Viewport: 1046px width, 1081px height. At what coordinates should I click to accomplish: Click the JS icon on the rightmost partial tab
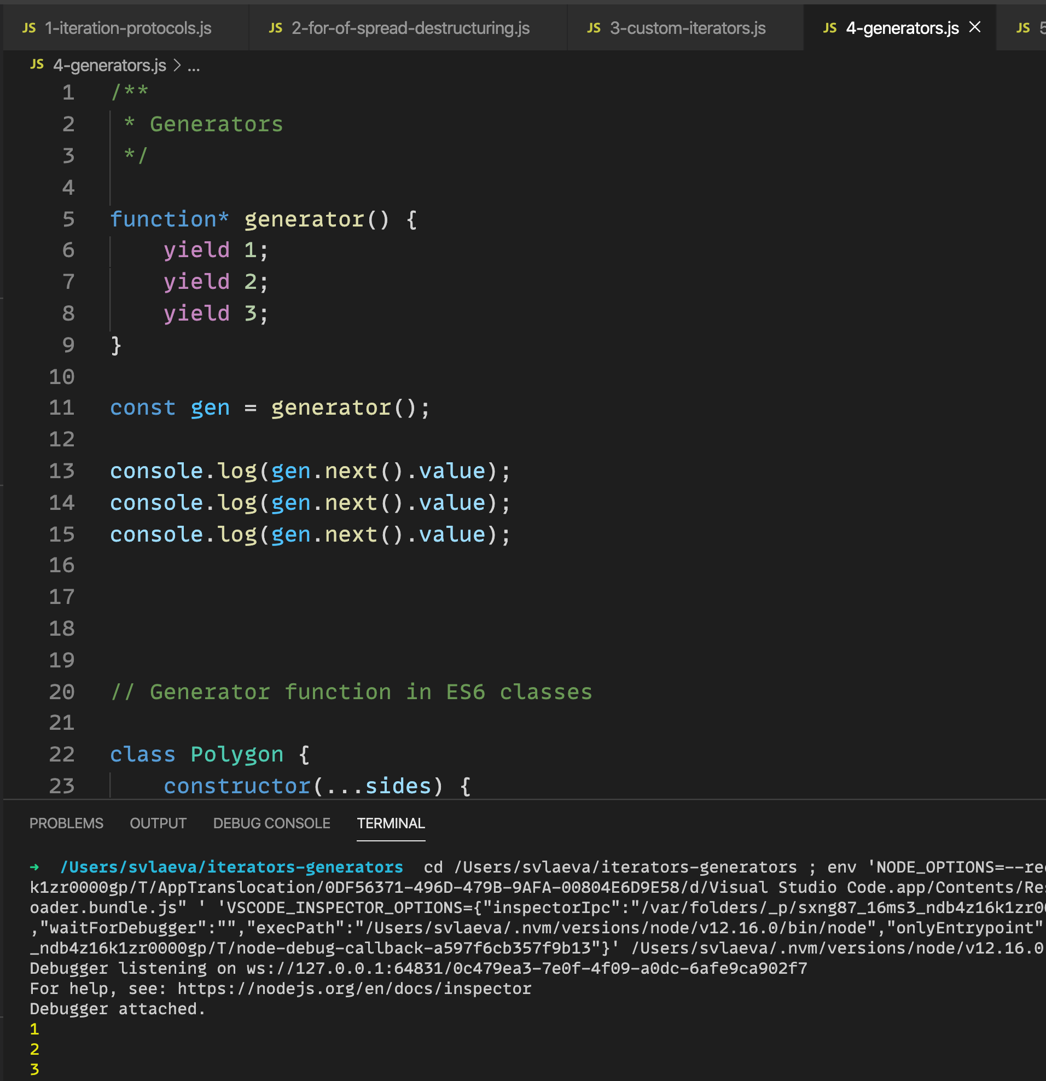(1024, 27)
